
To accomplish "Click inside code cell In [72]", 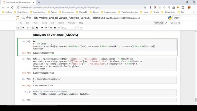I will 104,64.
